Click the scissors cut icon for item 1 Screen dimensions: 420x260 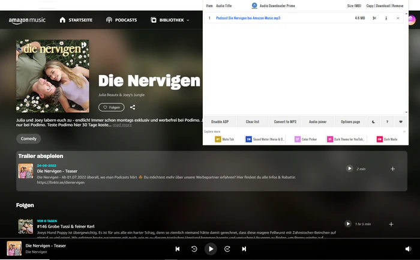374,18
